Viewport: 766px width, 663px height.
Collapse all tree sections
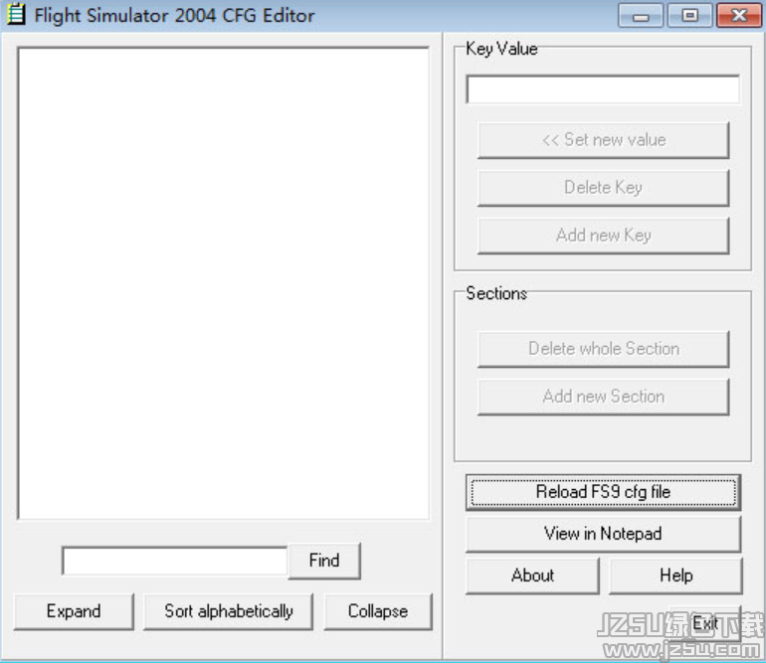click(x=378, y=611)
